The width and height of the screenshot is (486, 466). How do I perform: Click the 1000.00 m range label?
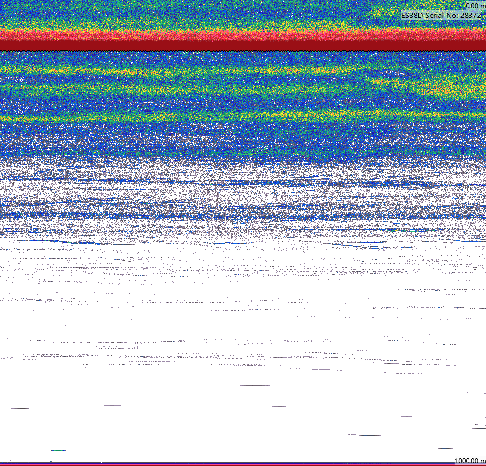[x=470, y=461]
